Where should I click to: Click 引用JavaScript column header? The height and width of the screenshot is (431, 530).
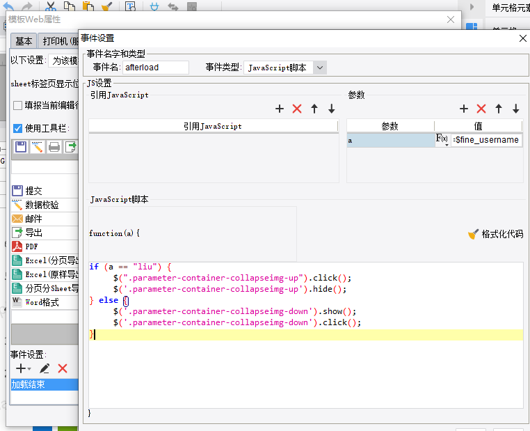(x=213, y=127)
